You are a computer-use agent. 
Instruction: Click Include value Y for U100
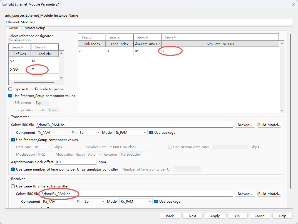(x=45, y=69)
